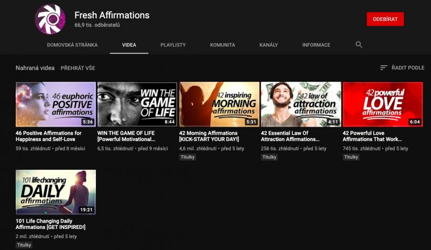This screenshot has width=431, height=250.
Task: Click the 5:36 duration badge
Action: (x=88, y=122)
